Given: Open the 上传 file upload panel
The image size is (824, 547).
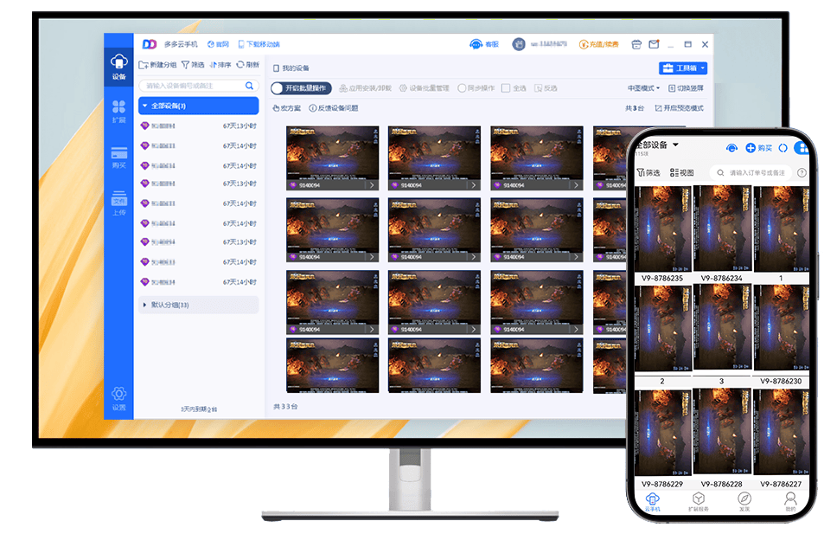Looking at the screenshot, I should pos(118,203).
